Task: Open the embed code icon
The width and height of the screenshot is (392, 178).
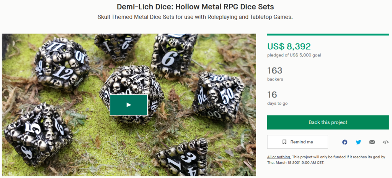Action: coord(385,142)
